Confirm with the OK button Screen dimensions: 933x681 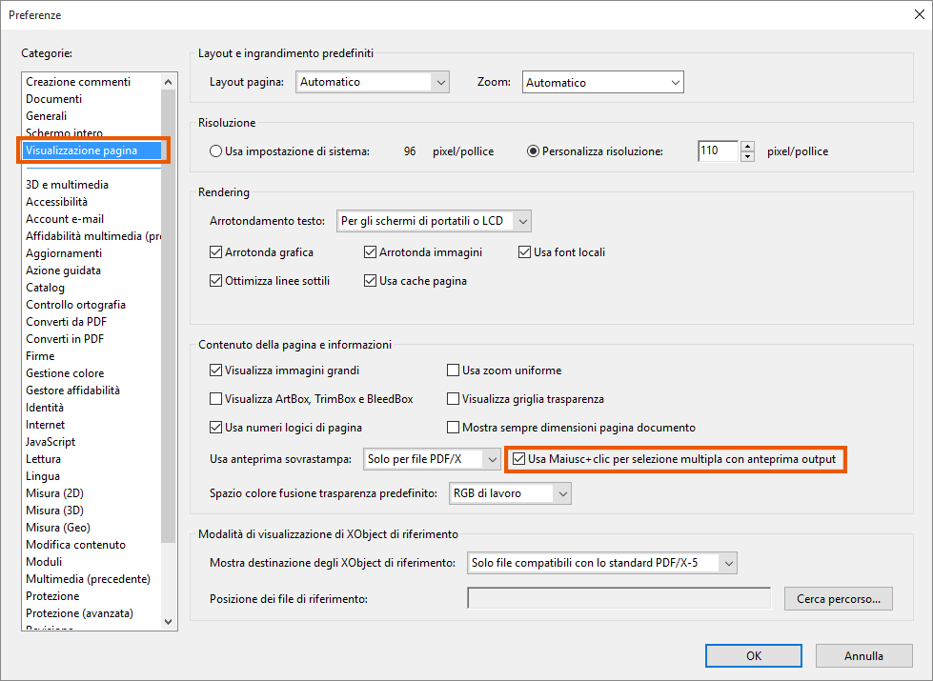[x=753, y=655]
